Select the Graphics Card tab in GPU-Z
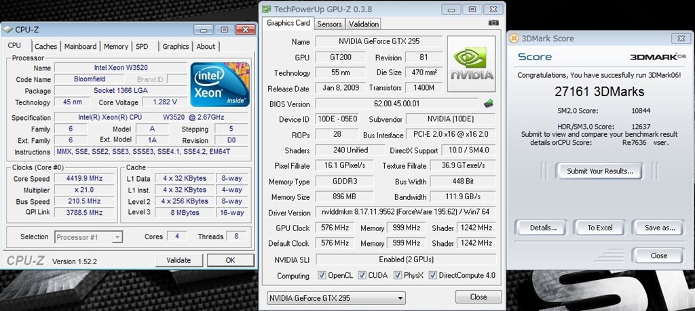The image size is (695, 311). (x=288, y=23)
